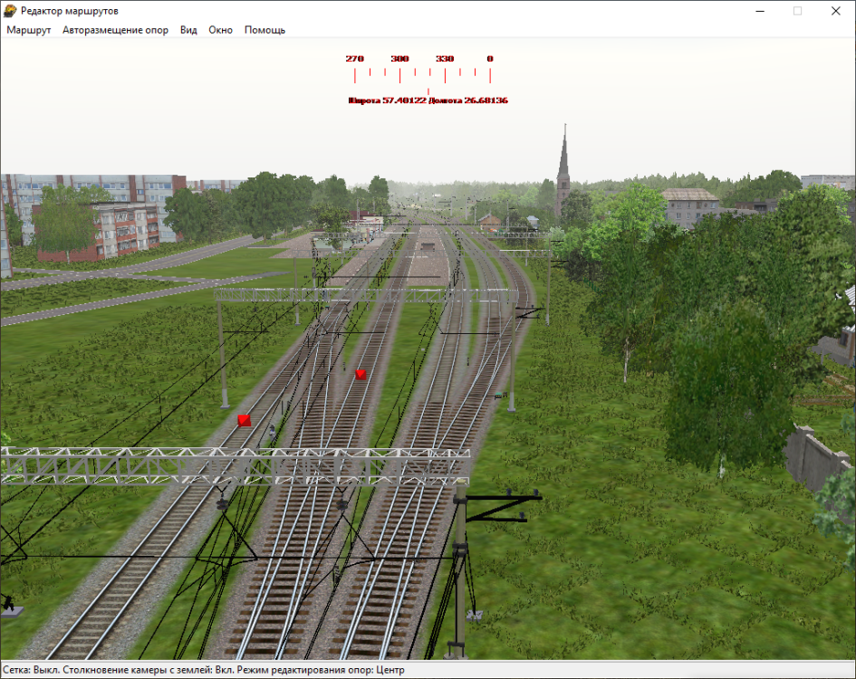Click the 0 heading on the compass
The image size is (856, 679).
coord(489,59)
